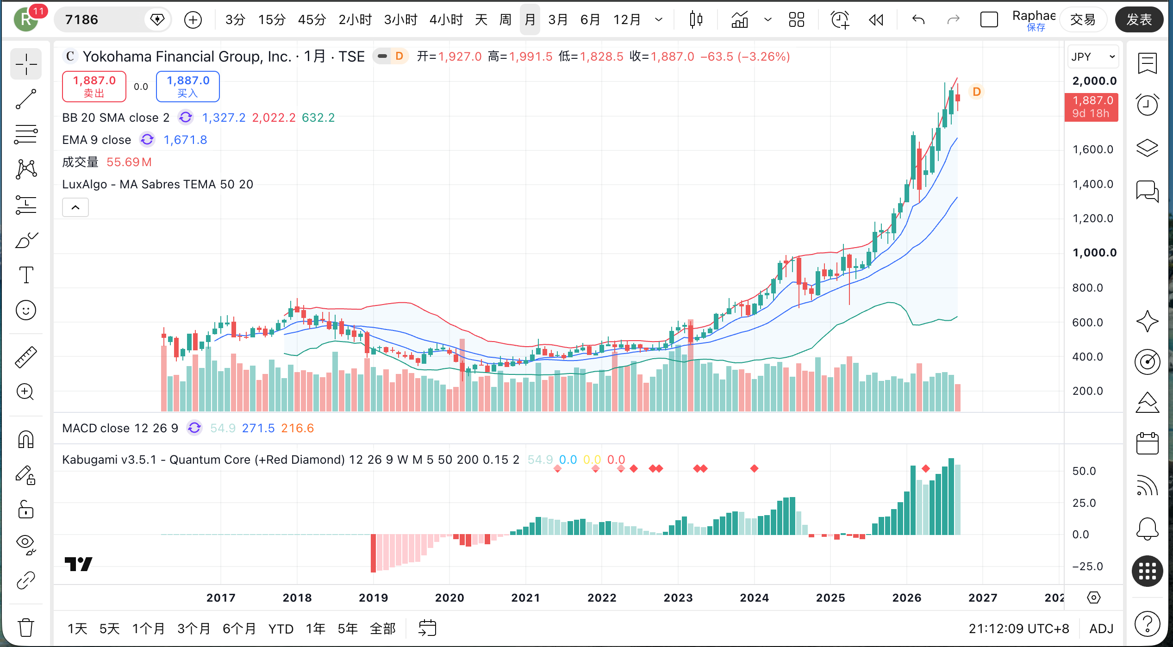Select the ruler measure tool

[x=26, y=357]
